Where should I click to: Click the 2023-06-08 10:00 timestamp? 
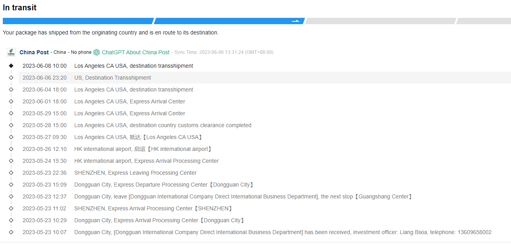pos(45,66)
